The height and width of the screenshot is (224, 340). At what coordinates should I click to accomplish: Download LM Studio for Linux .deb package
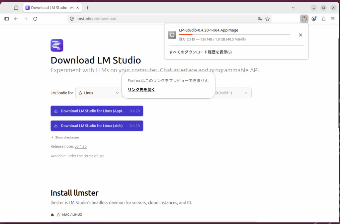click(x=97, y=126)
